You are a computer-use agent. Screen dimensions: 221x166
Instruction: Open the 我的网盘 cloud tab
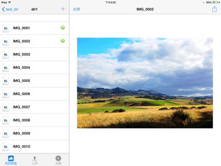(11, 160)
